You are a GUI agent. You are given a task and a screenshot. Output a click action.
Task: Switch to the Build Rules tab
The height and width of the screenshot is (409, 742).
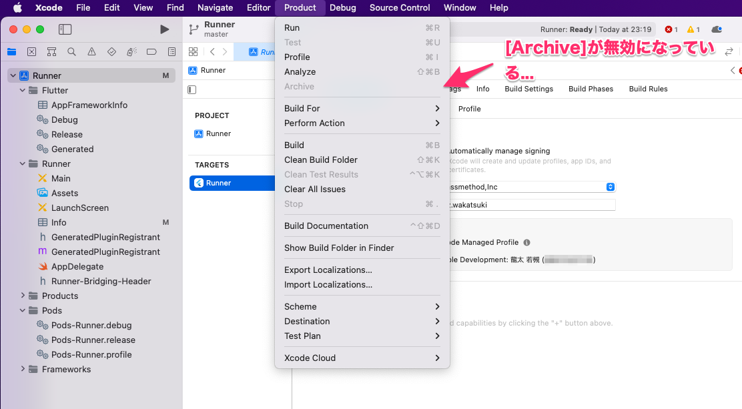coord(649,89)
